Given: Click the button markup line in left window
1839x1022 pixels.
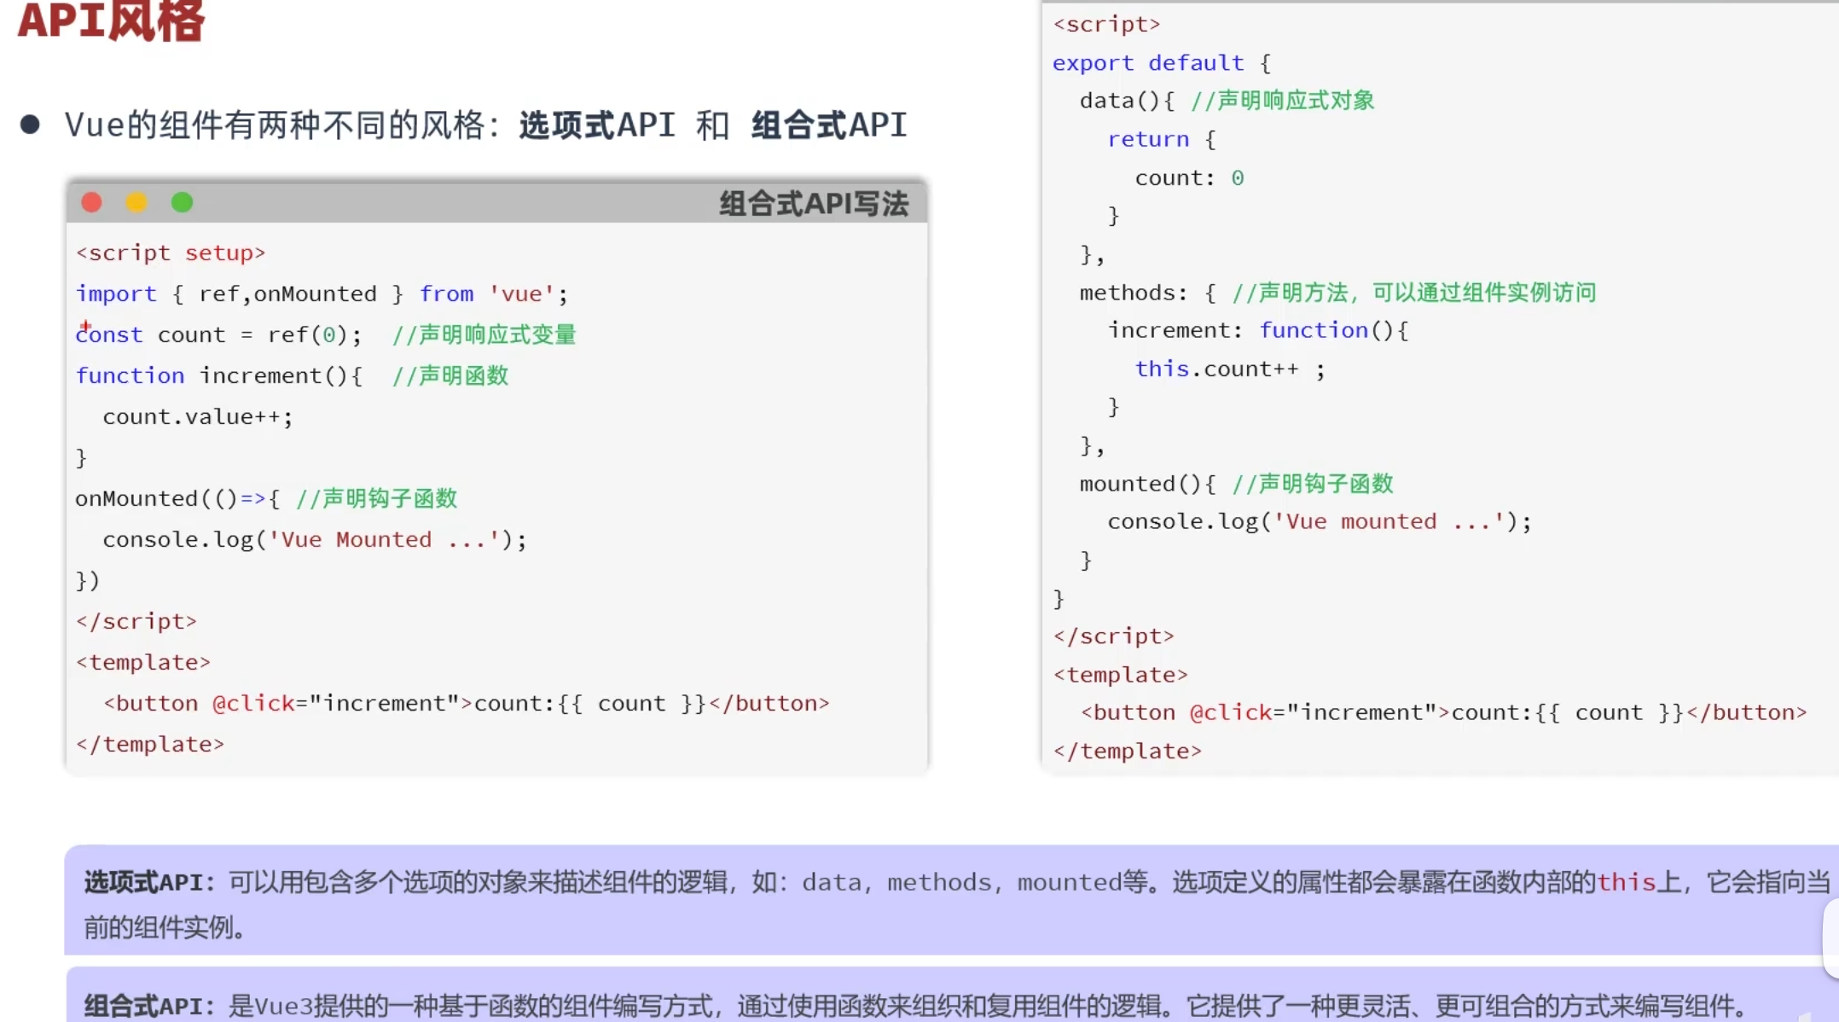Looking at the screenshot, I should coord(467,704).
